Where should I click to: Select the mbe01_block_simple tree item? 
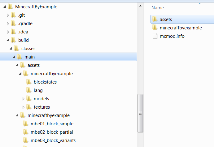tap(52, 124)
